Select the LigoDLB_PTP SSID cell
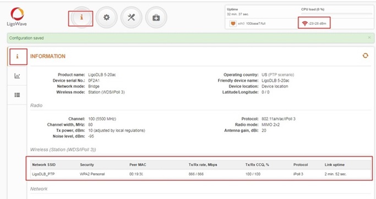This screenshot has height=199, width=376. pos(43,174)
